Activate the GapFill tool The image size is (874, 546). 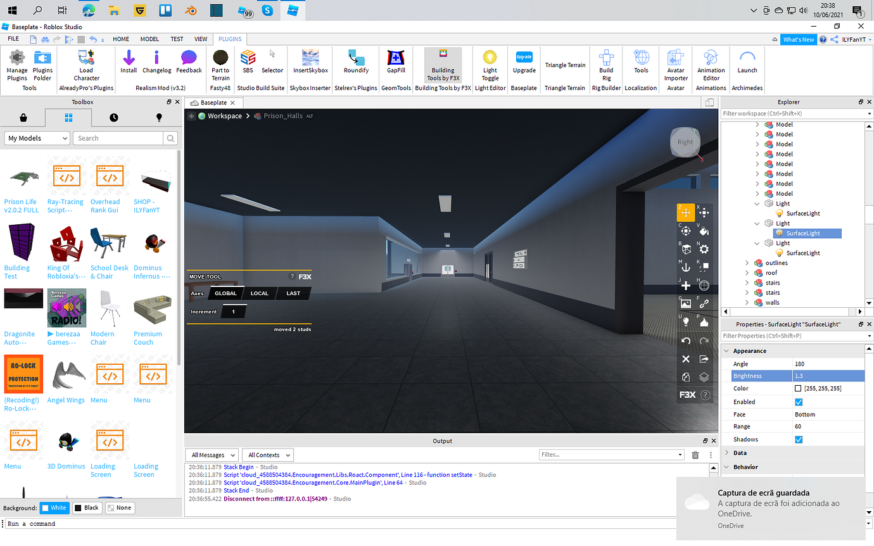pos(396,62)
